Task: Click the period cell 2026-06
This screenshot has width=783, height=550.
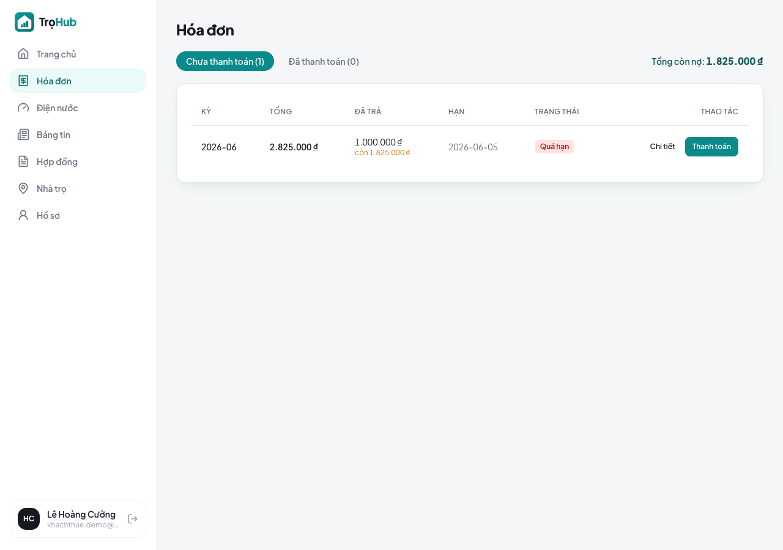Action: (x=219, y=147)
